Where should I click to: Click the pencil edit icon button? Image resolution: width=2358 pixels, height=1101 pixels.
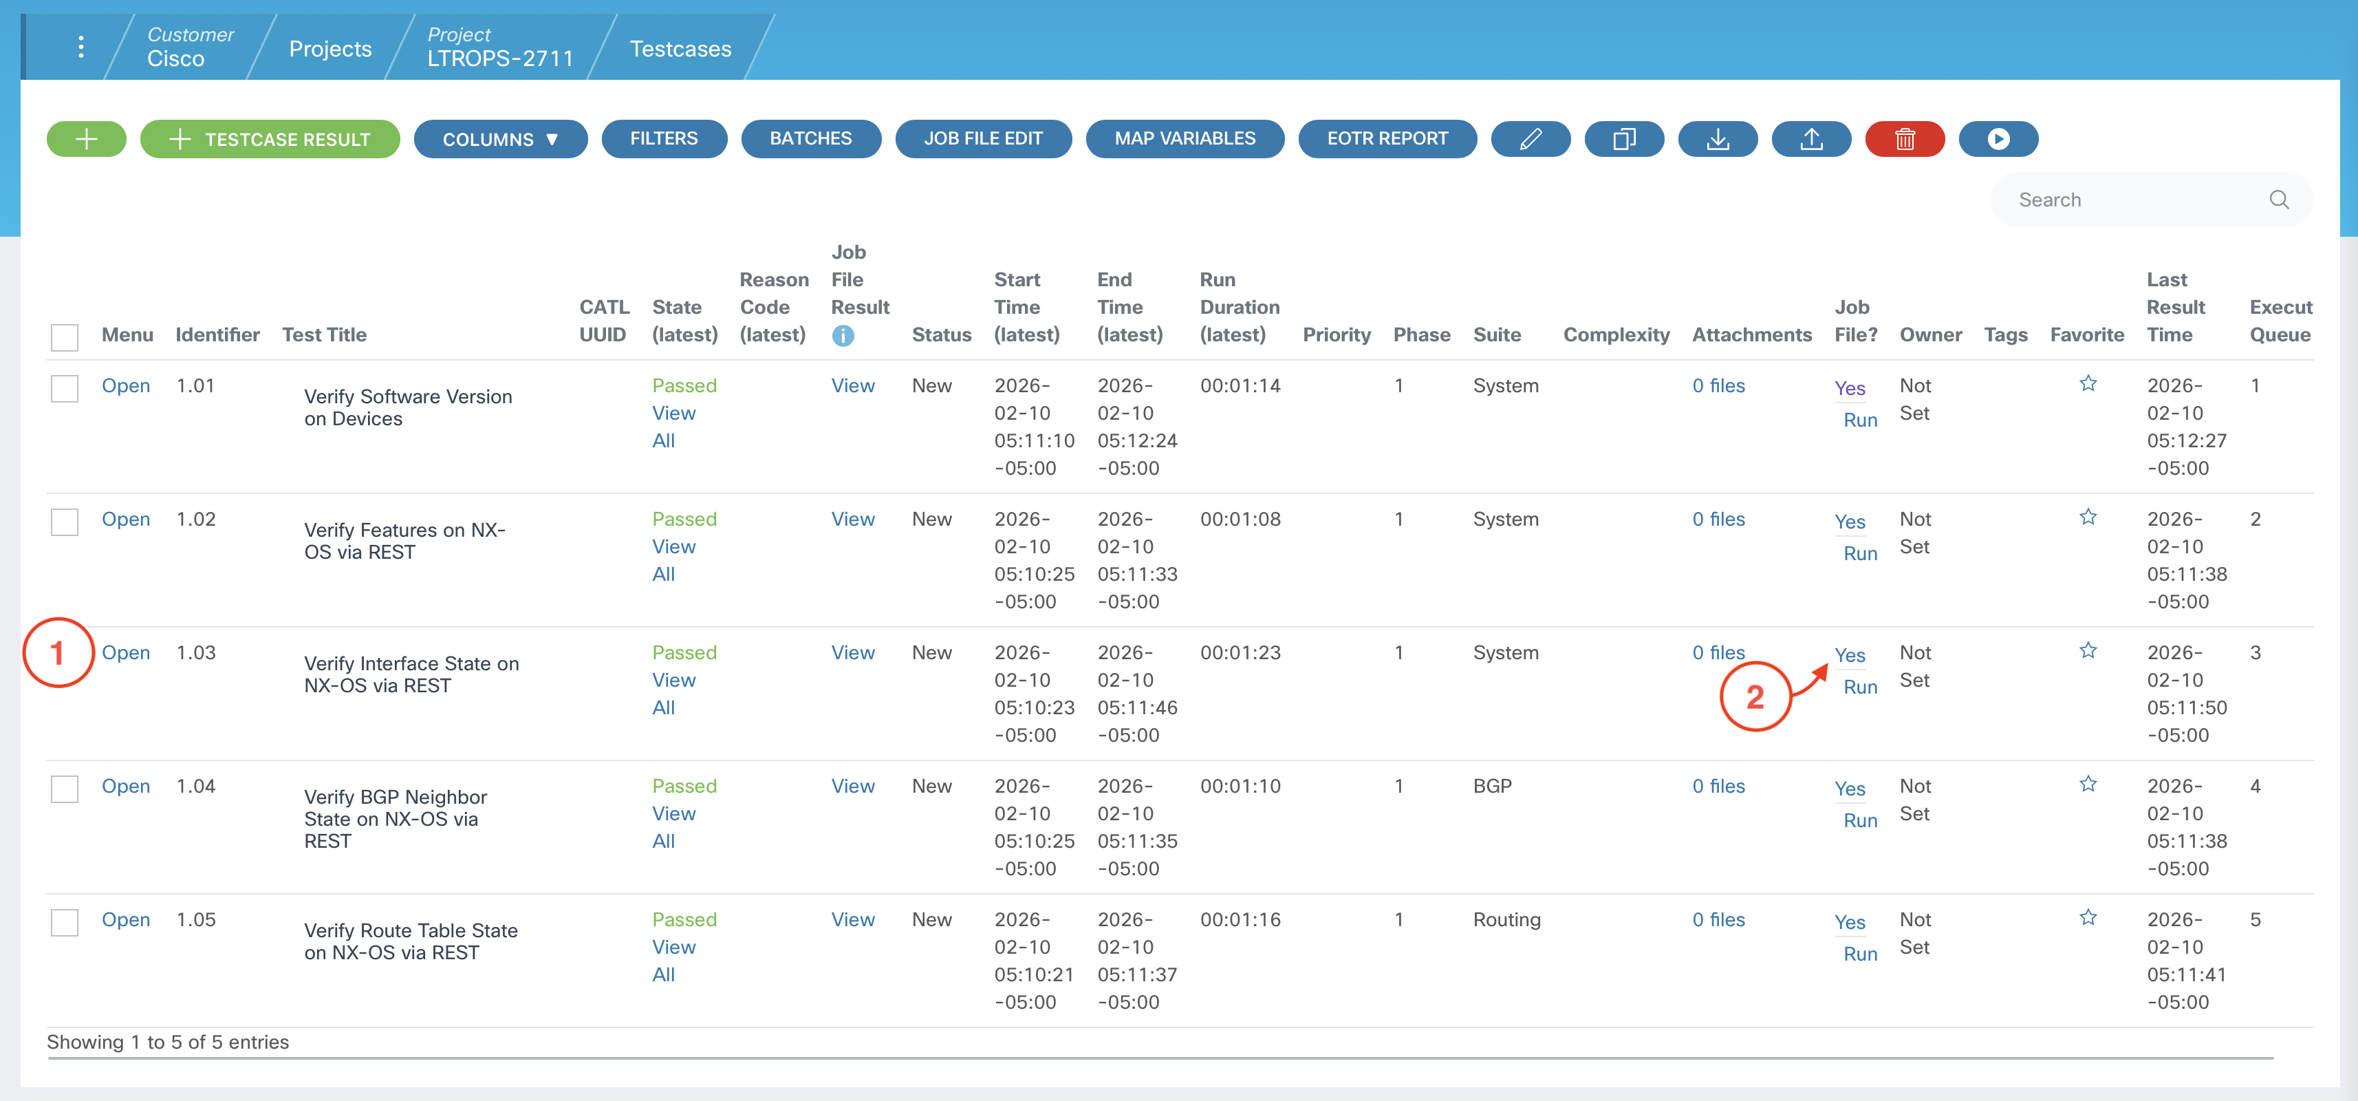(x=1530, y=139)
